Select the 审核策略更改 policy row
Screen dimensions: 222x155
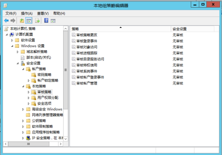pos(144,35)
